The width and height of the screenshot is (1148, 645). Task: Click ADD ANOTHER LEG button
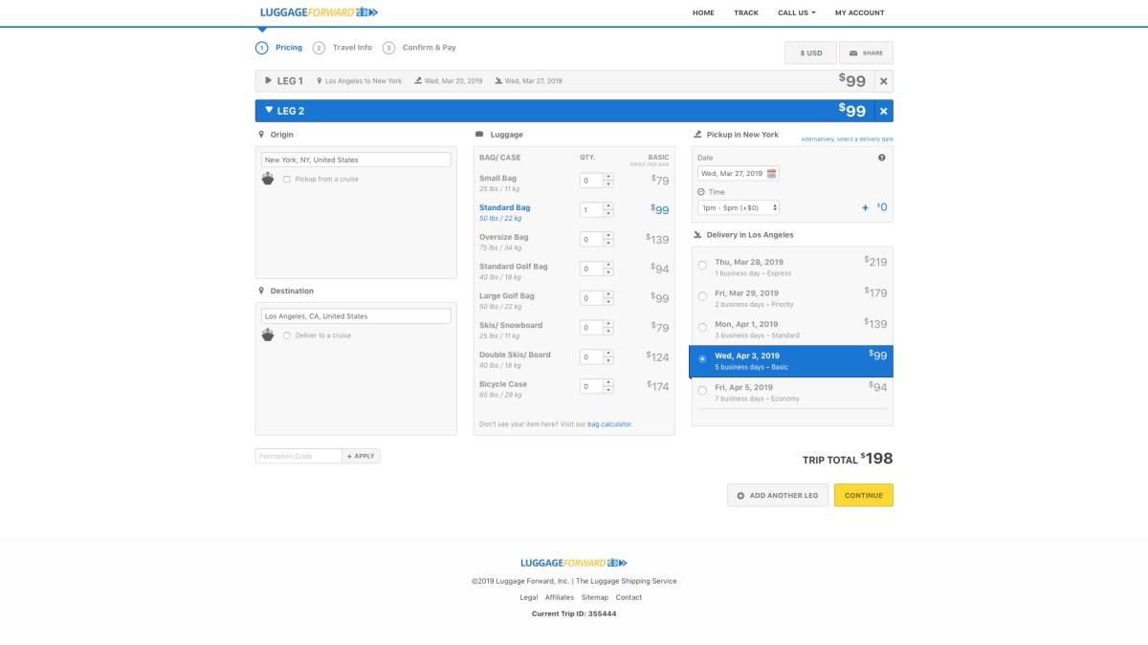tap(777, 495)
